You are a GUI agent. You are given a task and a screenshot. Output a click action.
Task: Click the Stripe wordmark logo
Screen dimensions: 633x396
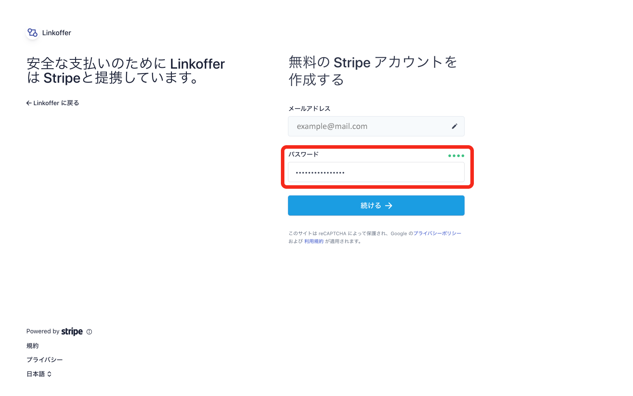[x=72, y=331]
